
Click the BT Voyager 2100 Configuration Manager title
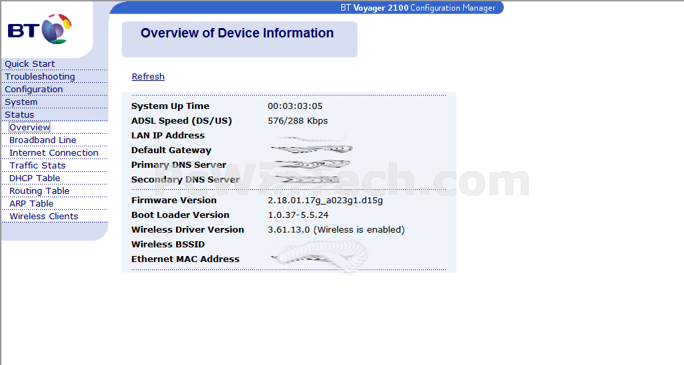pos(418,8)
